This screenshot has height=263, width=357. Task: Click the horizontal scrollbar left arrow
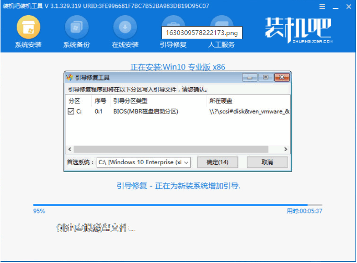(x=70, y=150)
